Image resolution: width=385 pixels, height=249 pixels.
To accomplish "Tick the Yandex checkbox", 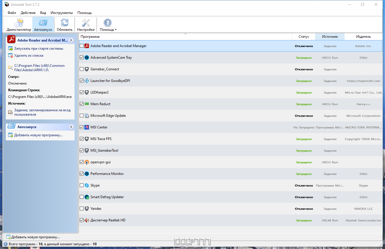I will pyautogui.click(x=81, y=209).
